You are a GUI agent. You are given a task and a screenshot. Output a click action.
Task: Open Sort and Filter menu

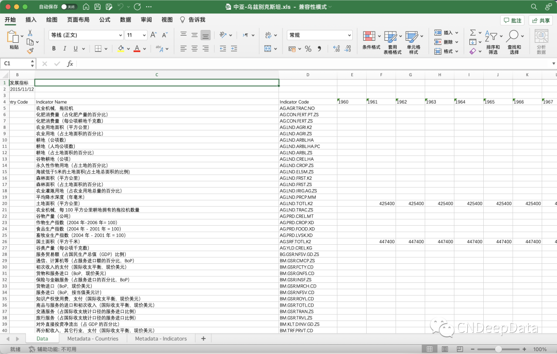point(493,42)
